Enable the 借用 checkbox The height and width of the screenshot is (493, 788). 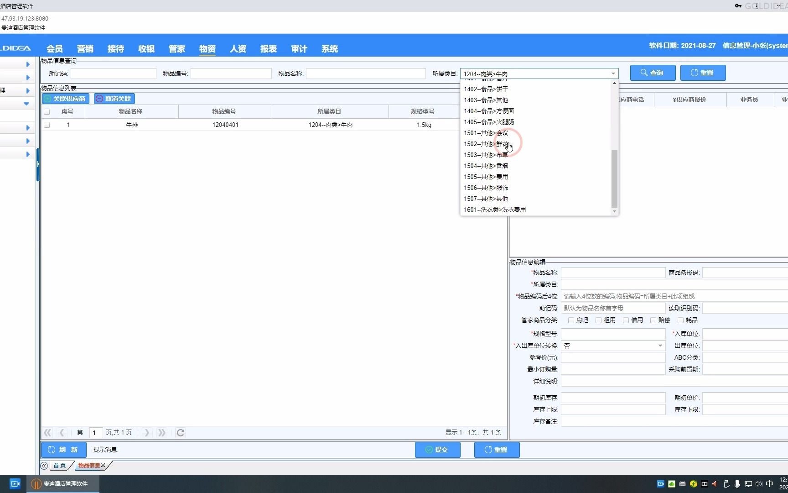click(626, 320)
